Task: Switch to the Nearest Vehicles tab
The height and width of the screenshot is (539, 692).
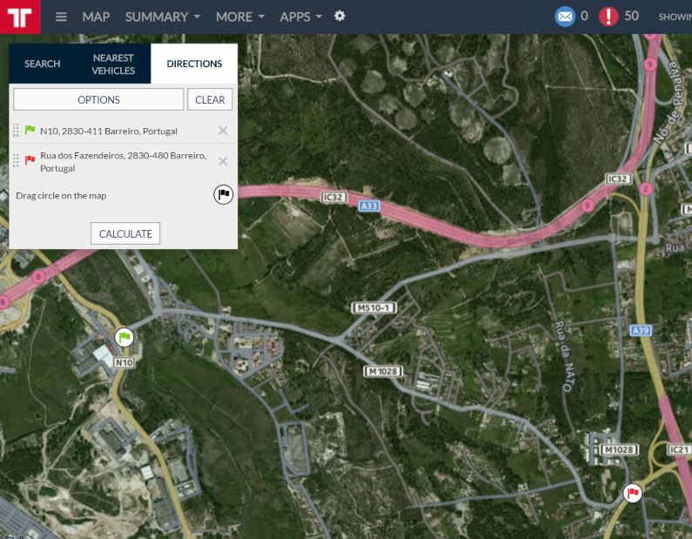Action: coord(113,64)
